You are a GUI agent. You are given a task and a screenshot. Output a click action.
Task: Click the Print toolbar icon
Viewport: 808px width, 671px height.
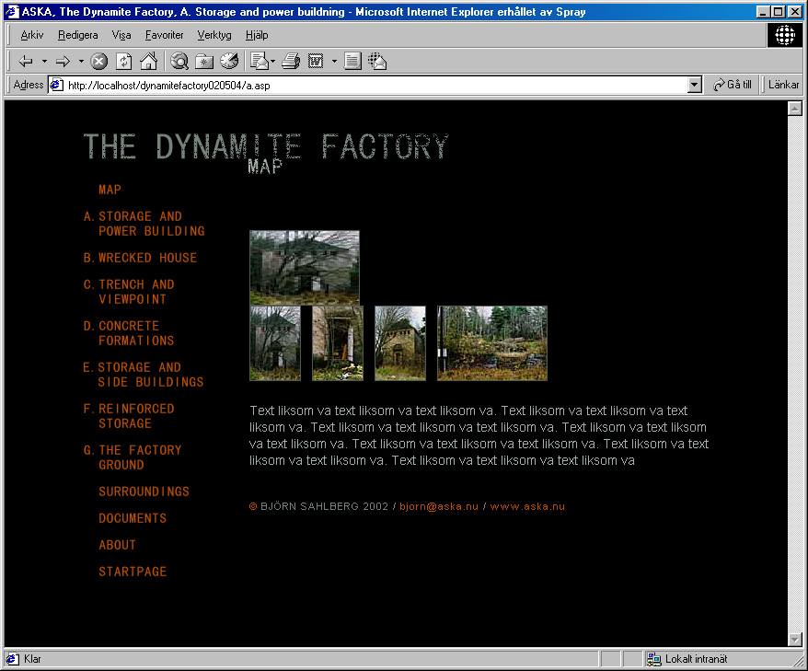pos(291,62)
